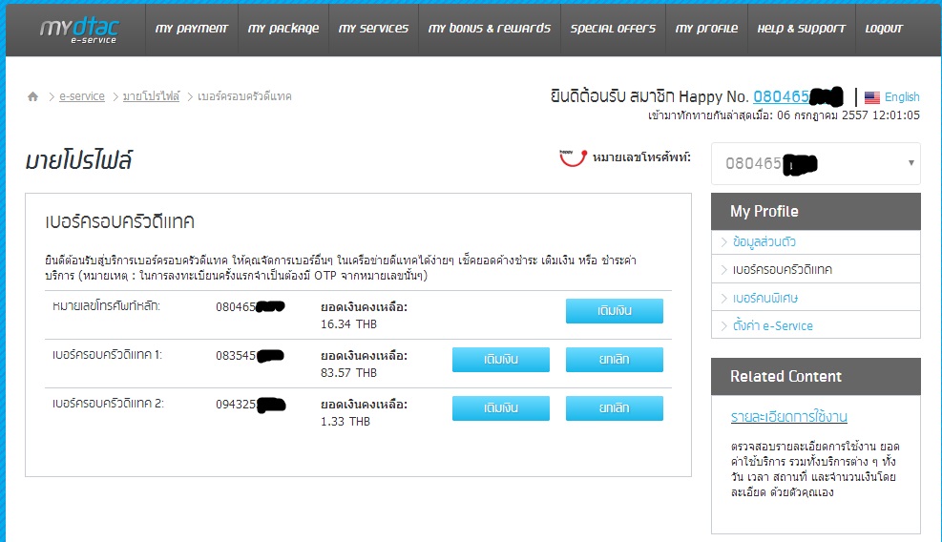This screenshot has height=542, width=942.
Task: Open ข้อมูลส่วนตัว in My Profile sidebar
Action: pyautogui.click(x=764, y=241)
